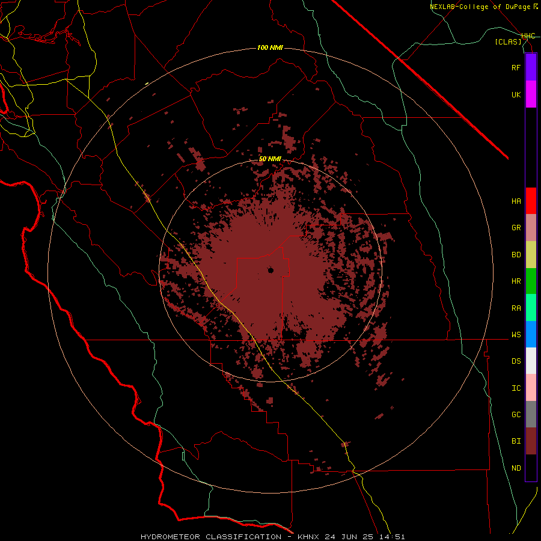Click the radar site center dot
541x541 pixels.
point(270,270)
